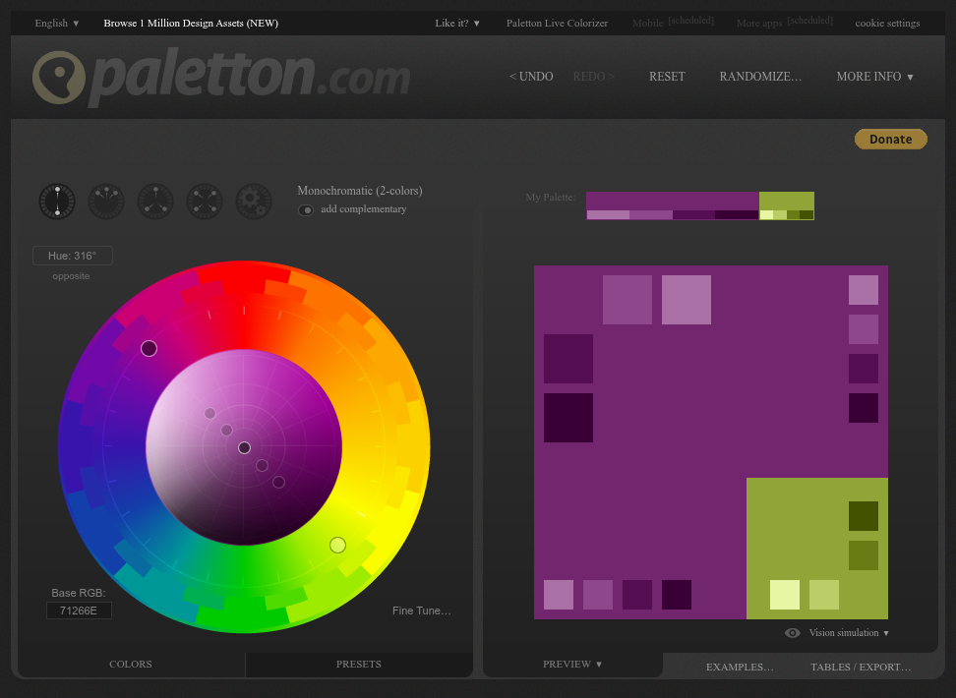Screen dimensions: 956x698
Task: Select the Adjacent colors (3-colors) scheme icon
Action: (106, 202)
